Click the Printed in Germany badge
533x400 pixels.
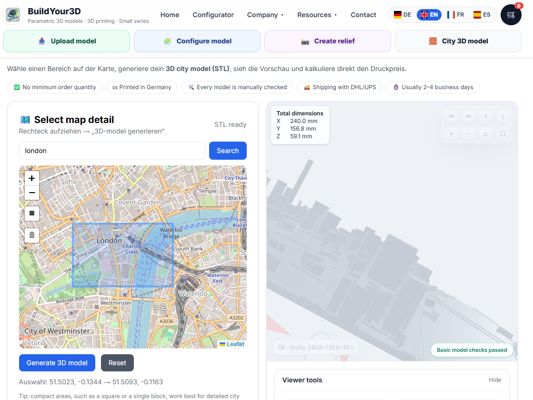141,87
